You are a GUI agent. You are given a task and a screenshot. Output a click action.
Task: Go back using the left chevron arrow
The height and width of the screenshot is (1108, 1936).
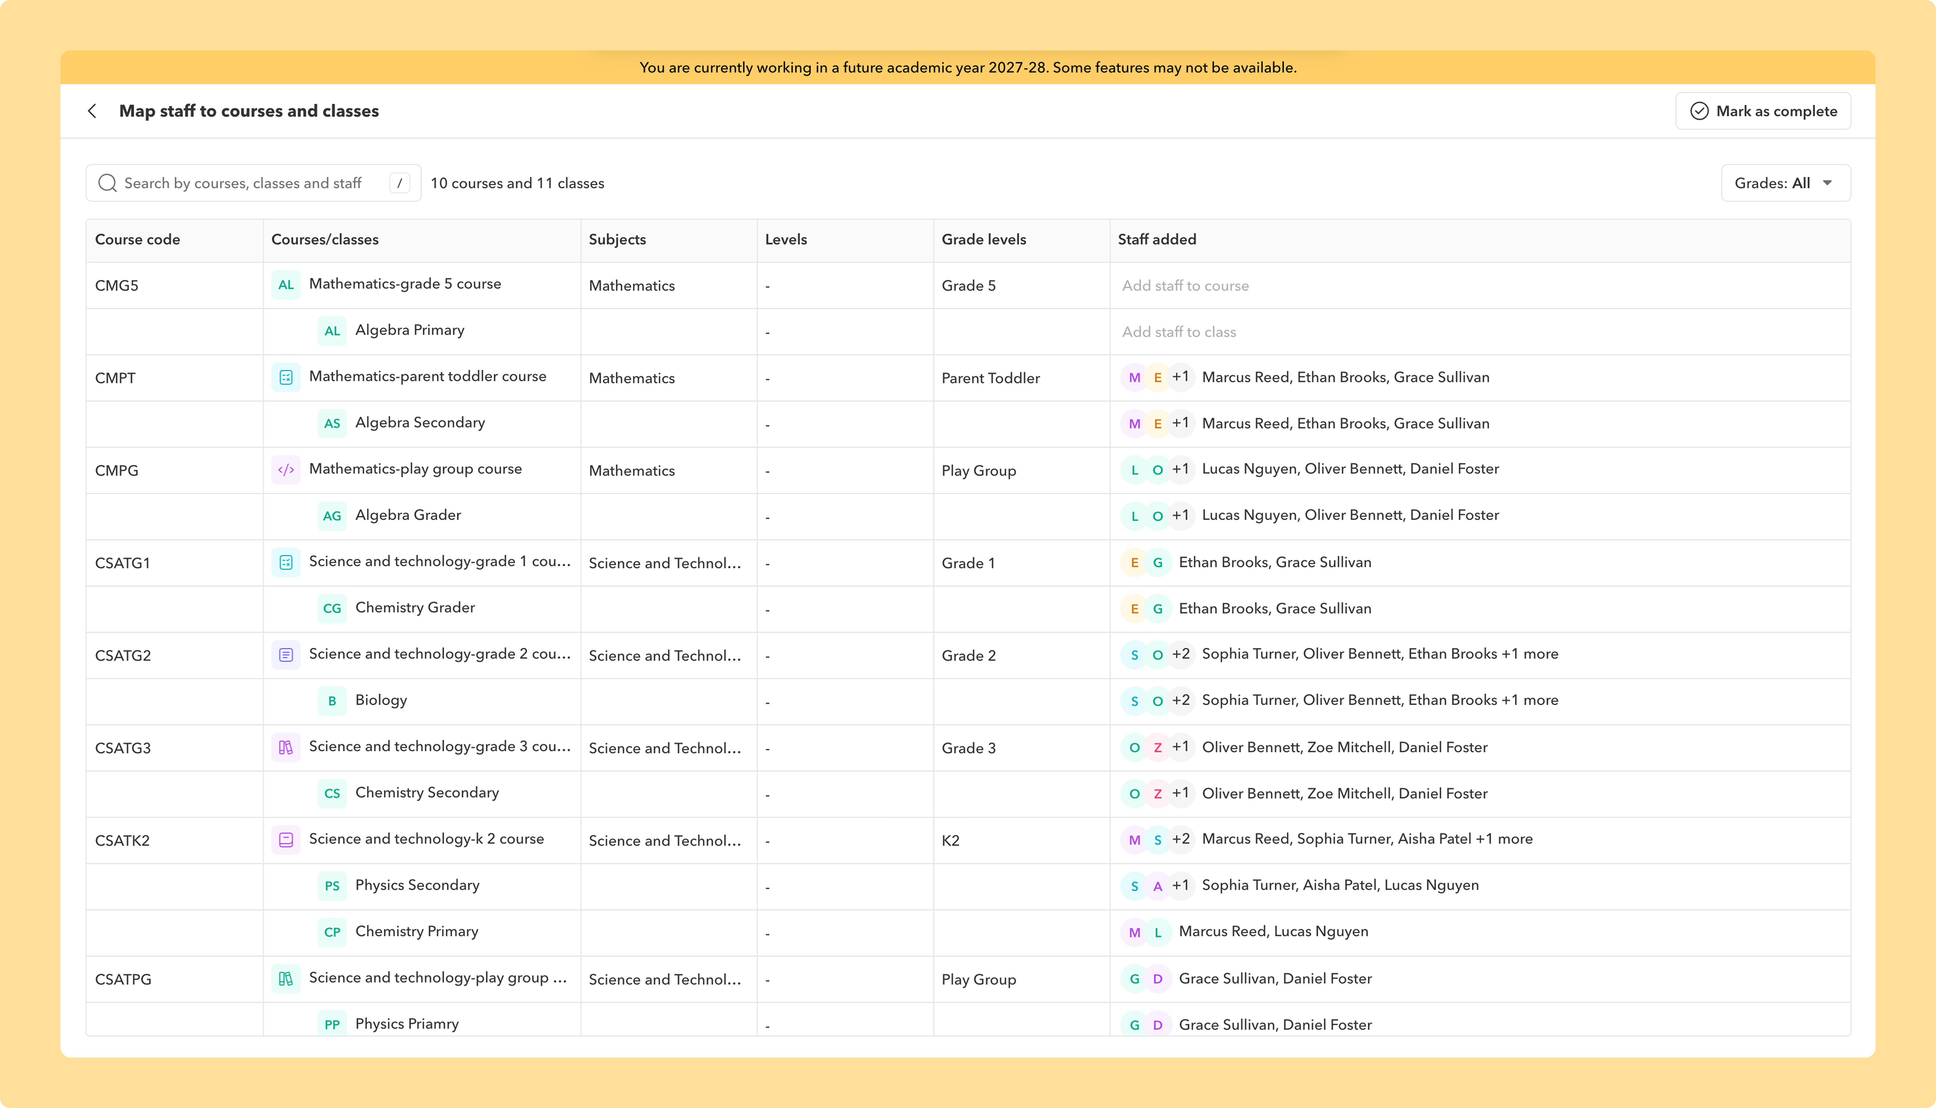(x=92, y=111)
